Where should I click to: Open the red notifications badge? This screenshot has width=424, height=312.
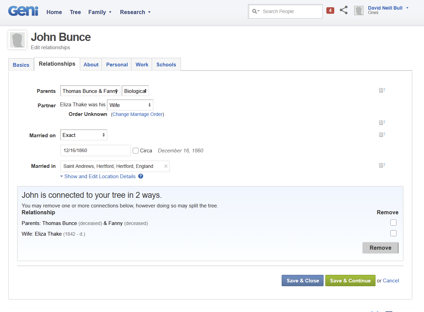coord(330,10)
